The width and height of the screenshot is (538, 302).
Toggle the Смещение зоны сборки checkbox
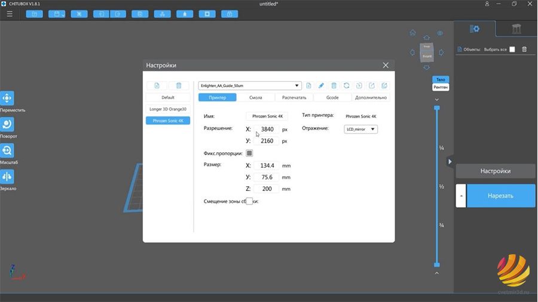click(x=249, y=201)
